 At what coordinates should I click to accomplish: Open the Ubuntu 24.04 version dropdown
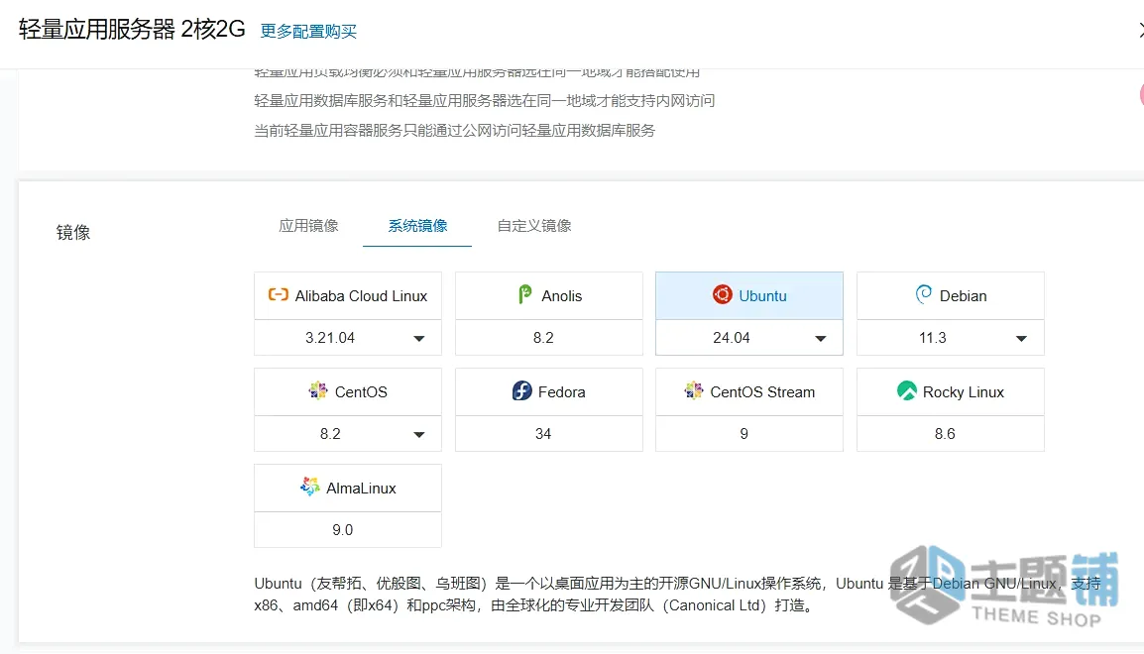pos(749,338)
